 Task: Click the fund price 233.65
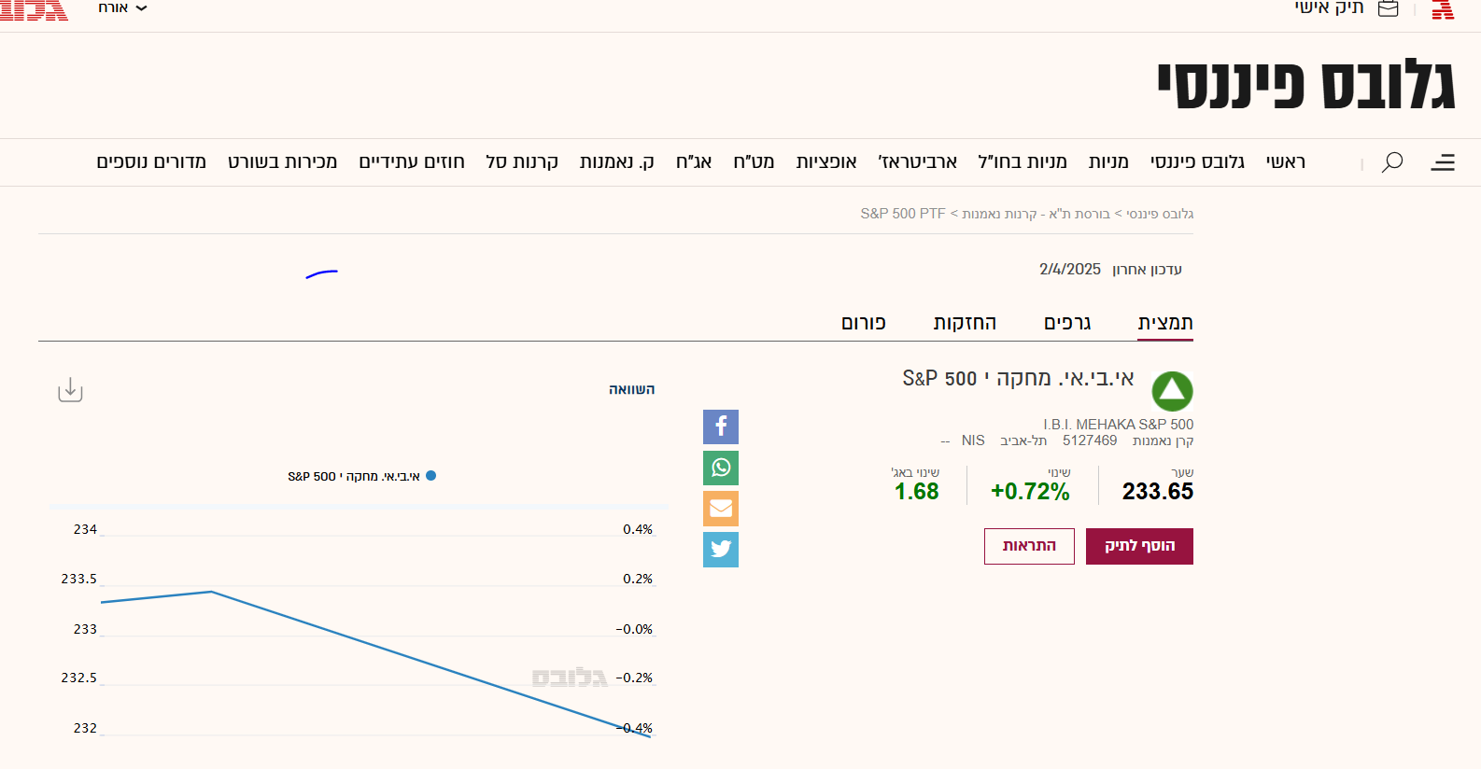pyautogui.click(x=1158, y=492)
